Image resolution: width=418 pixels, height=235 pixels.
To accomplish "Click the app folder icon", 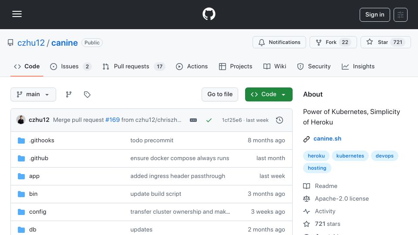I will click(x=21, y=176).
